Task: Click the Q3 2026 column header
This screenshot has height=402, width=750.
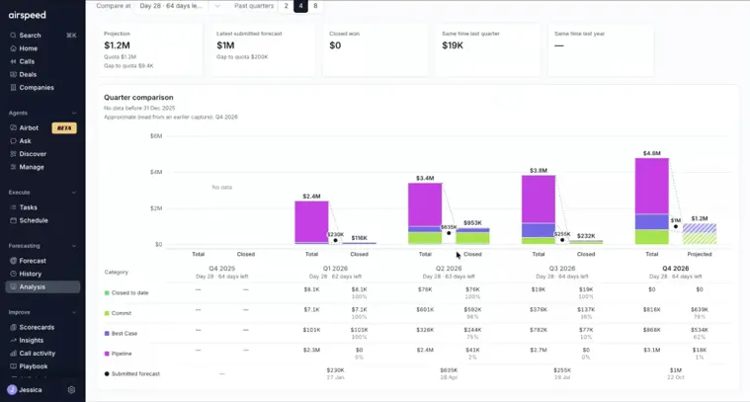Action: pyautogui.click(x=562, y=269)
